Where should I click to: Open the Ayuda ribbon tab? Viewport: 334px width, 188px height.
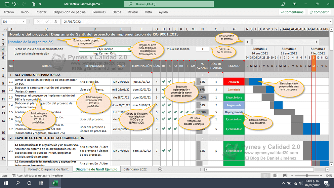tap(163, 12)
